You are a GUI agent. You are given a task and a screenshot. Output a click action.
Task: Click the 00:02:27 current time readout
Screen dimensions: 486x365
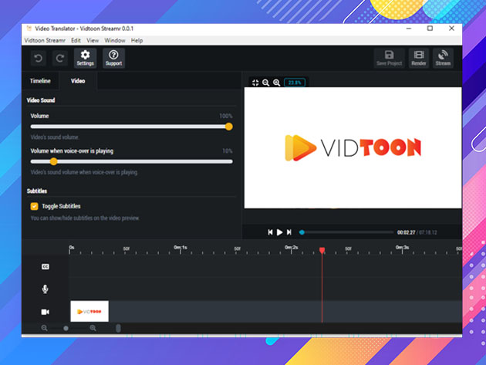[x=406, y=232]
